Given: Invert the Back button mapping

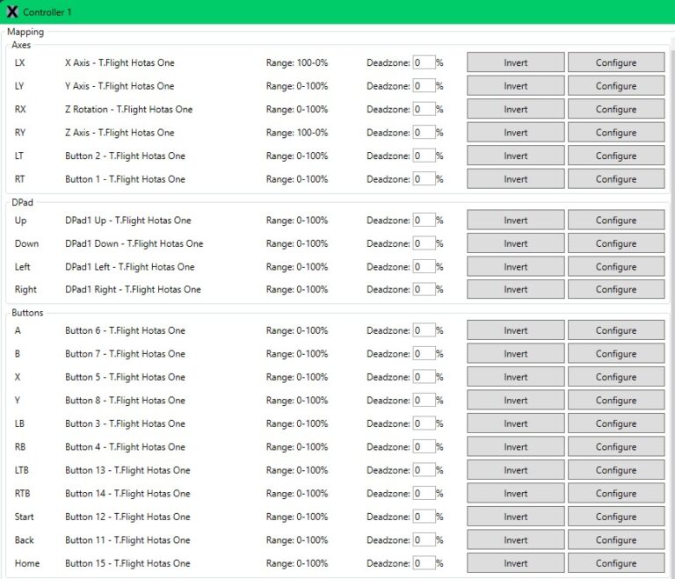Looking at the screenshot, I should tap(515, 540).
